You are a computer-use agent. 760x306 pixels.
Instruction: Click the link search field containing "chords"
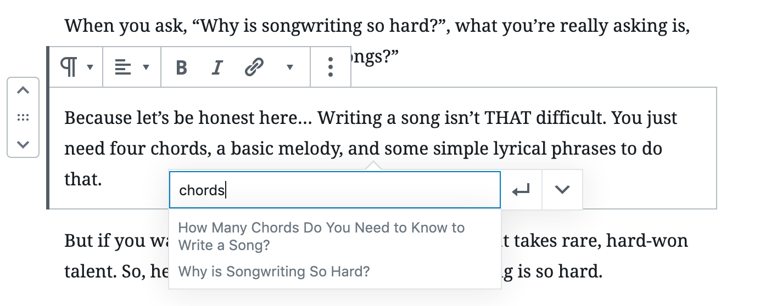click(335, 190)
